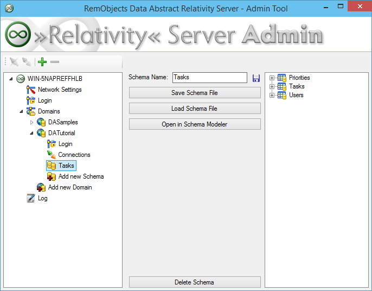Select the DASamples domain label
The width and height of the screenshot is (372, 291).
pos(63,122)
